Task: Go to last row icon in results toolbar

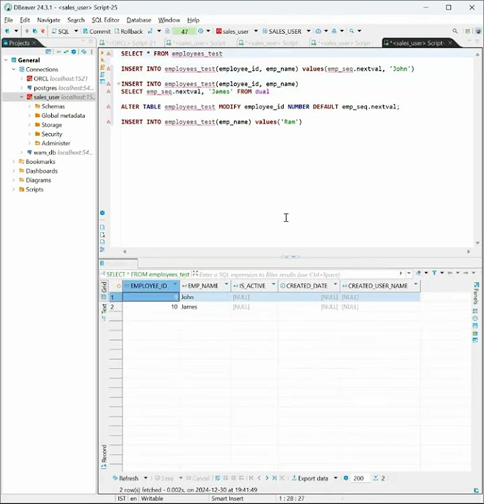Action: tap(275, 478)
